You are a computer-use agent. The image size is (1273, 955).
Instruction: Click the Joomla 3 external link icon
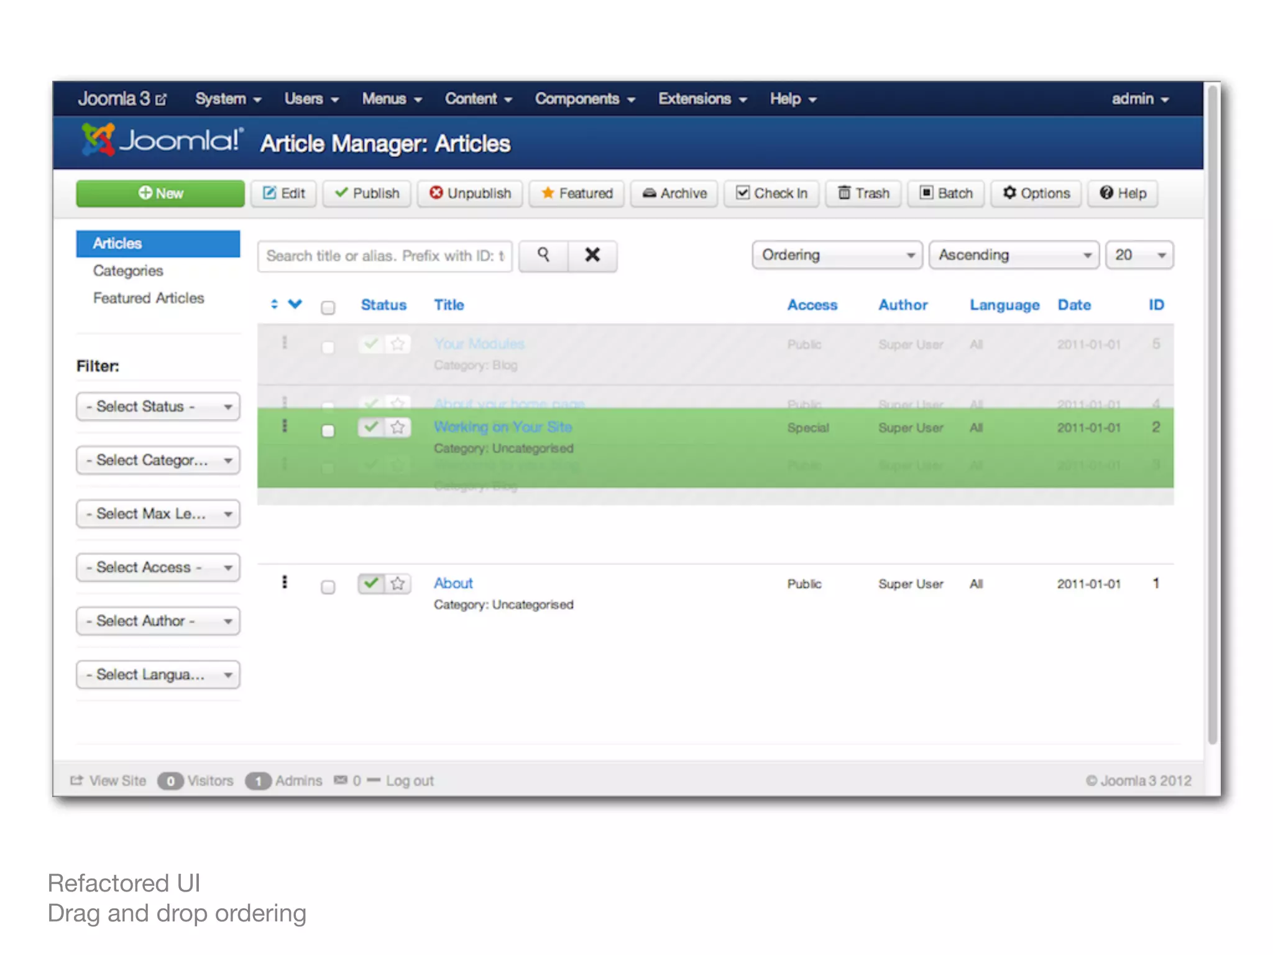pos(161,99)
